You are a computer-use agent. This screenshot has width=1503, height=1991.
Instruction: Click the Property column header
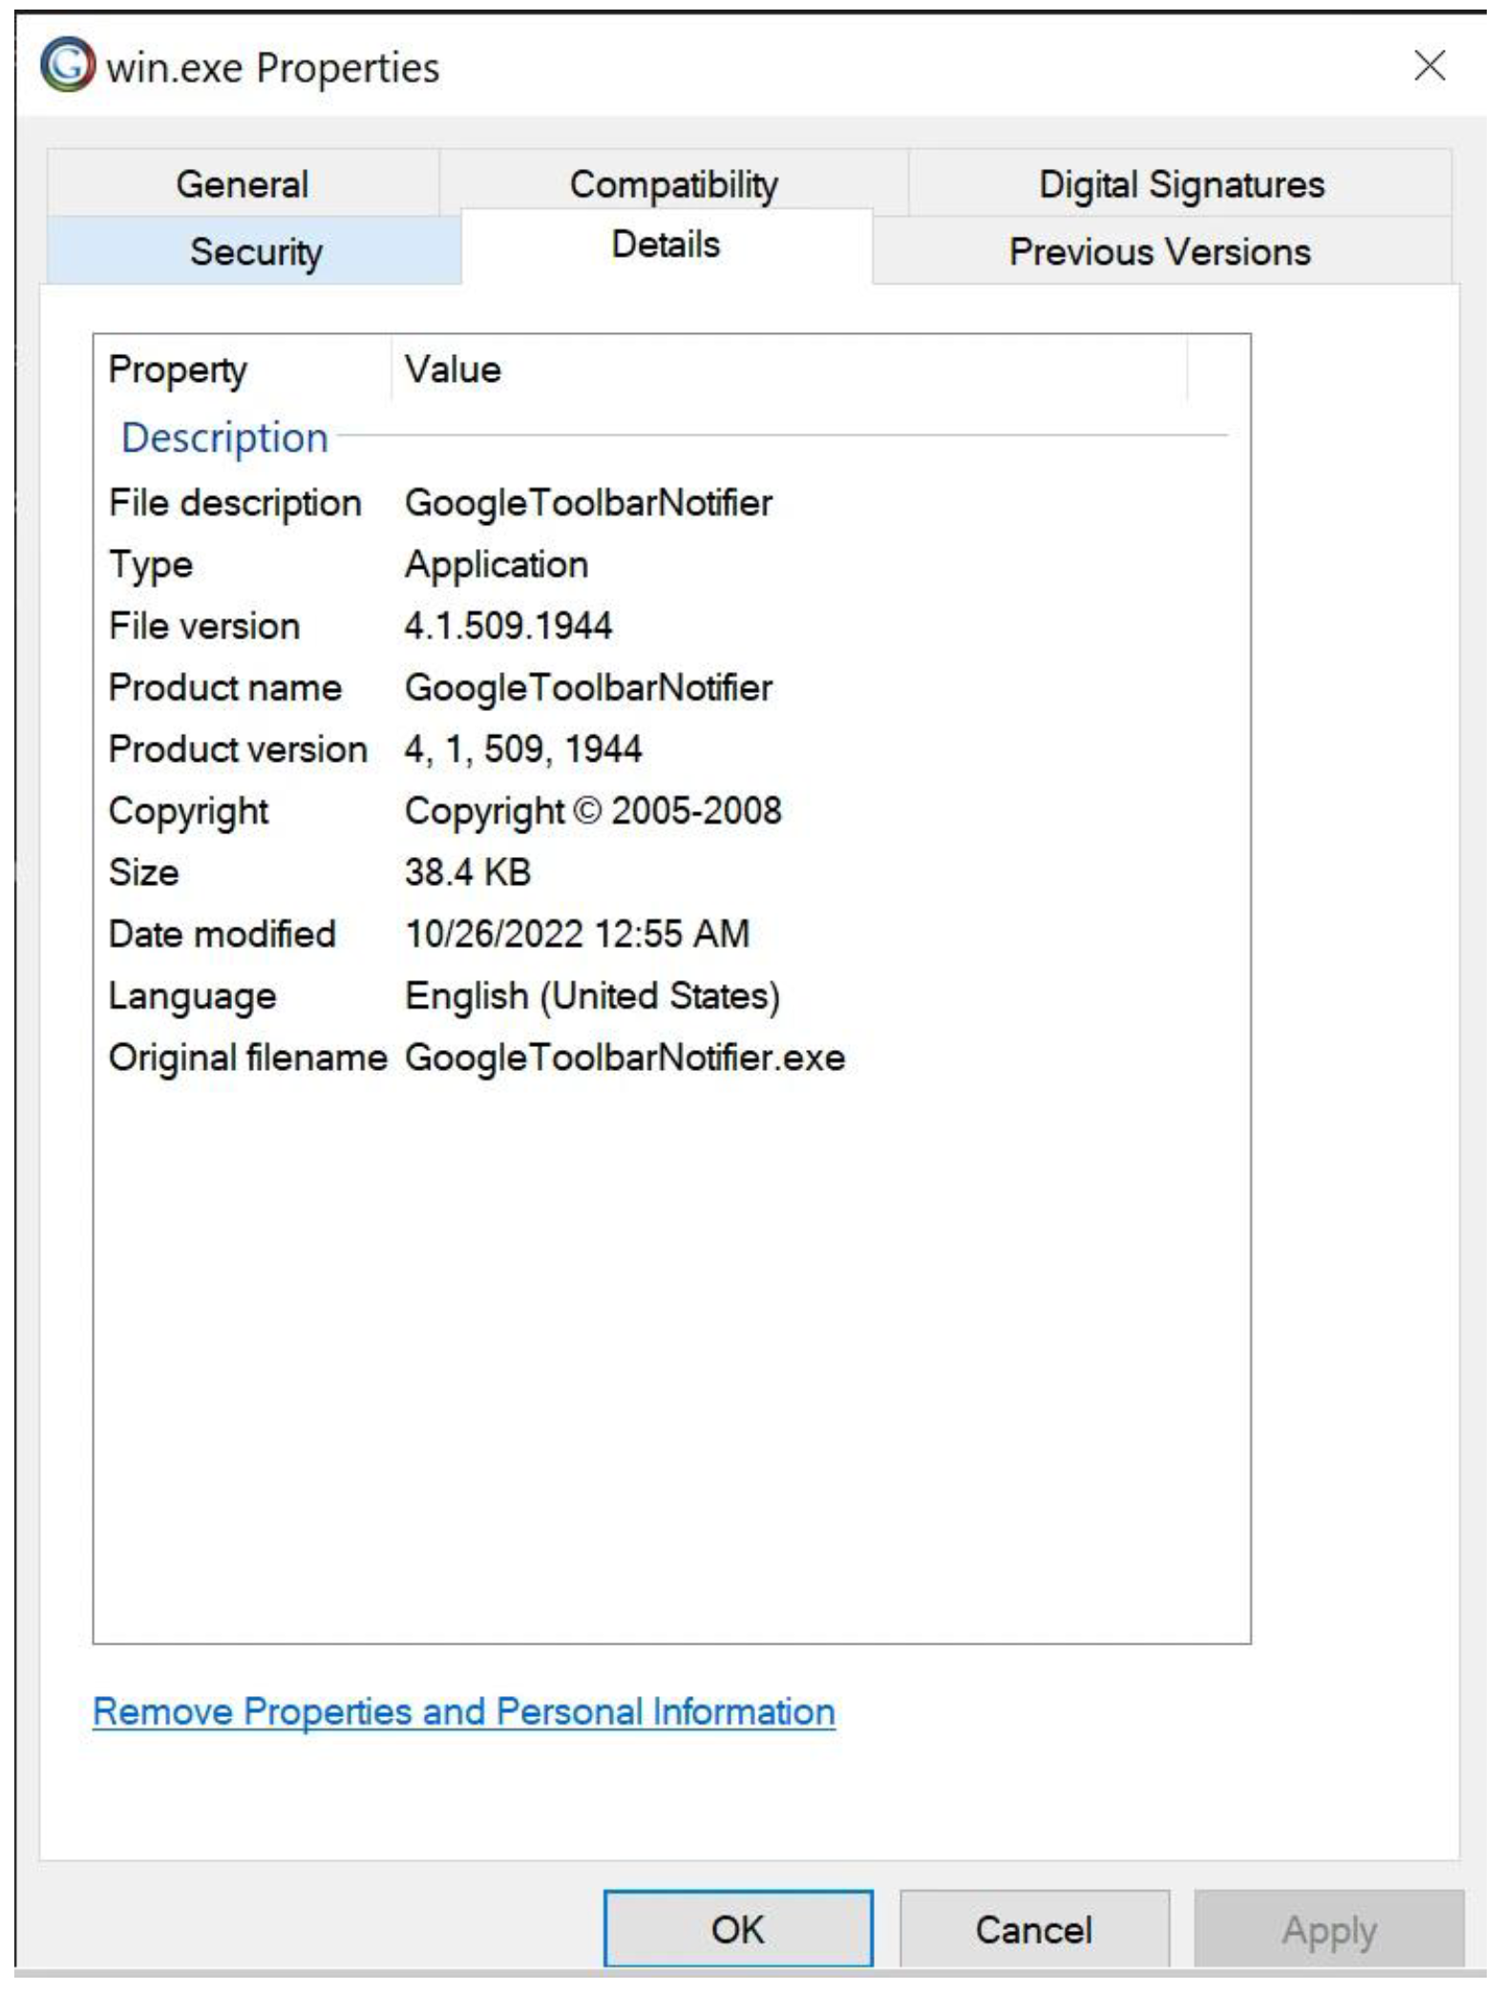[178, 369]
